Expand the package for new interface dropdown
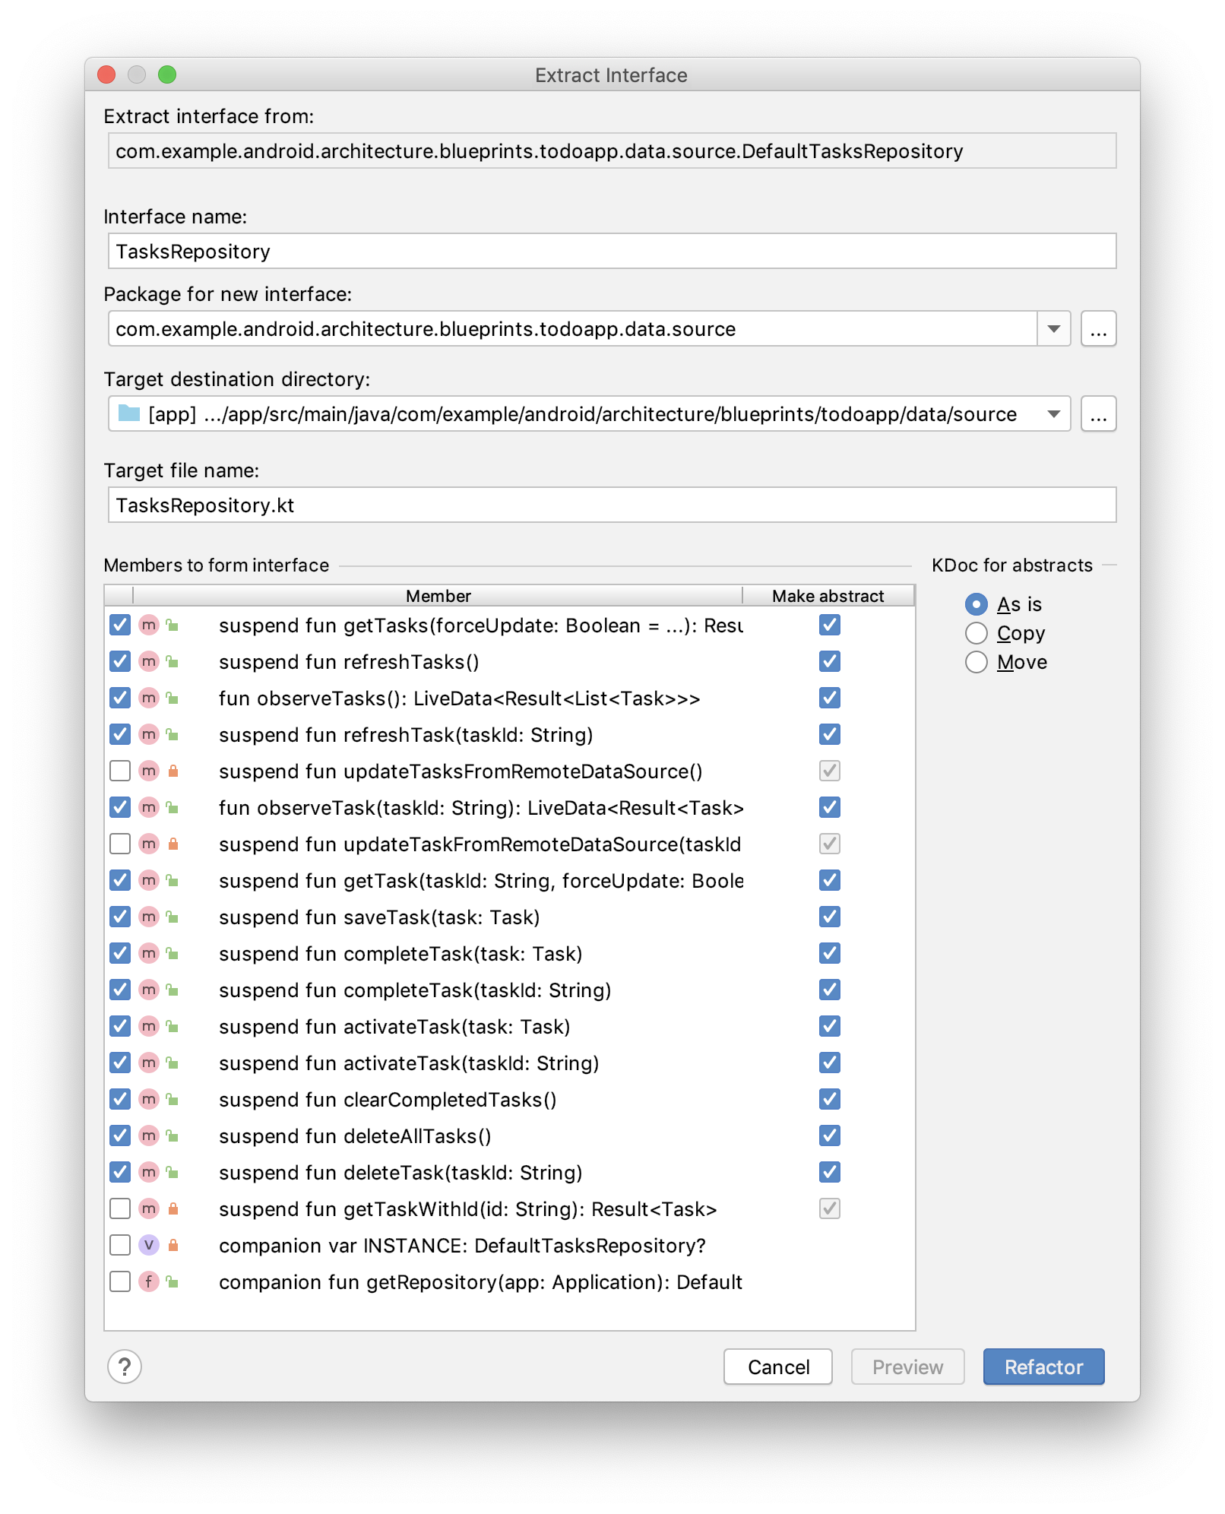The width and height of the screenshot is (1225, 1514). tap(1053, 329)
